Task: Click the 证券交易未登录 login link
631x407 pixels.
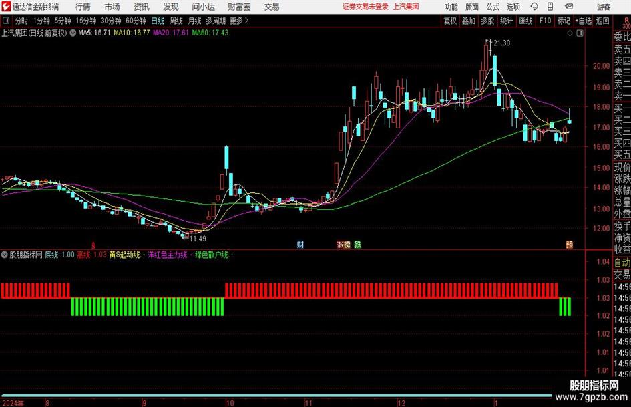Action: [365, 7]
